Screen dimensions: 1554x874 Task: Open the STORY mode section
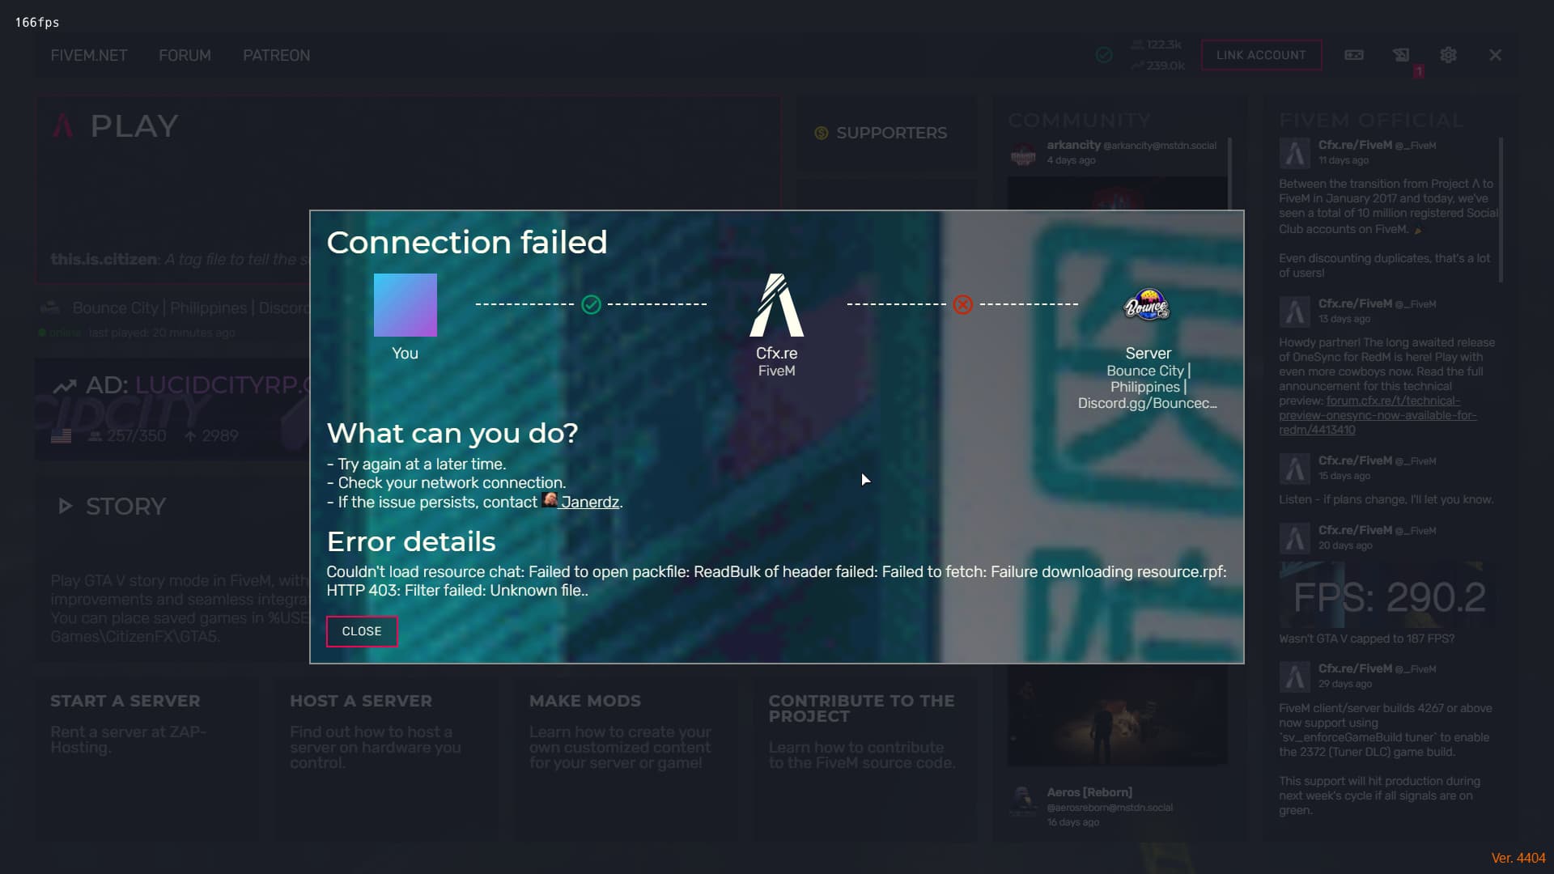(x=125, y=507)
